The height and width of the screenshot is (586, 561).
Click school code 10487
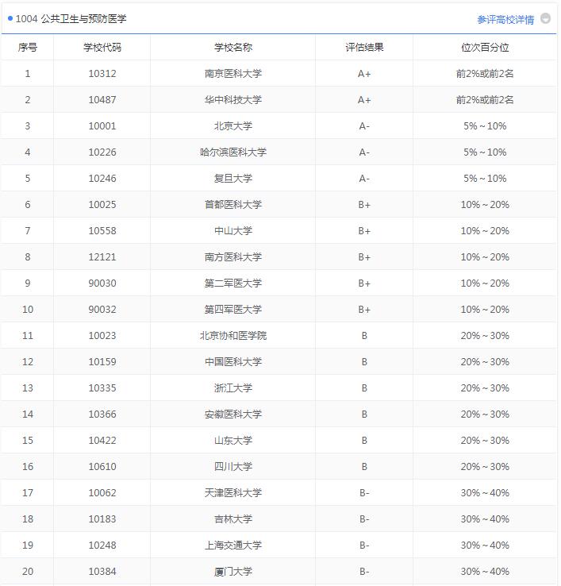click(x=102, y=100)
